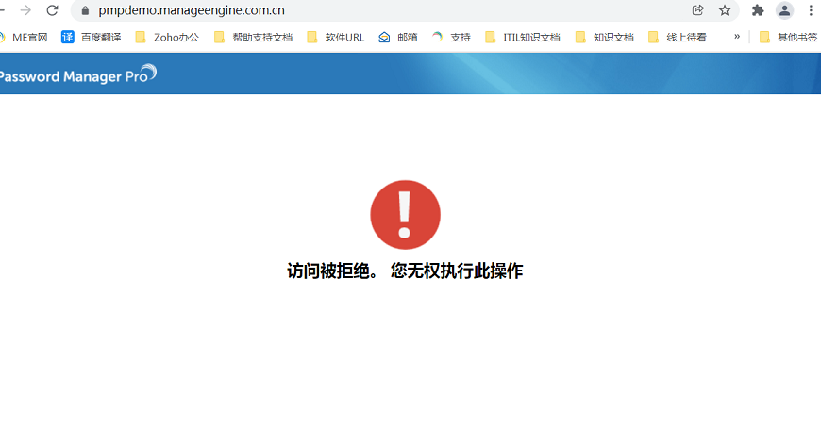
Task: Click the Password Manager Pro logo
Action: tap(77, 74)
